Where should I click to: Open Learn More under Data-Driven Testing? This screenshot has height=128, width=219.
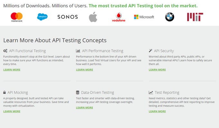(84, 108)
